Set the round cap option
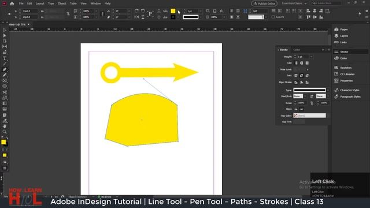Viewport: 370px width, 208px height. click(x=302, y=63)
